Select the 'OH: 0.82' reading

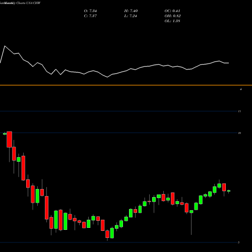172,16
